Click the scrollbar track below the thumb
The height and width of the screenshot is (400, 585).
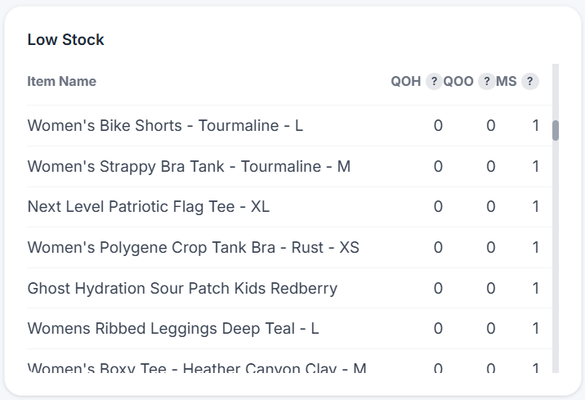click(x=556, y=258)
